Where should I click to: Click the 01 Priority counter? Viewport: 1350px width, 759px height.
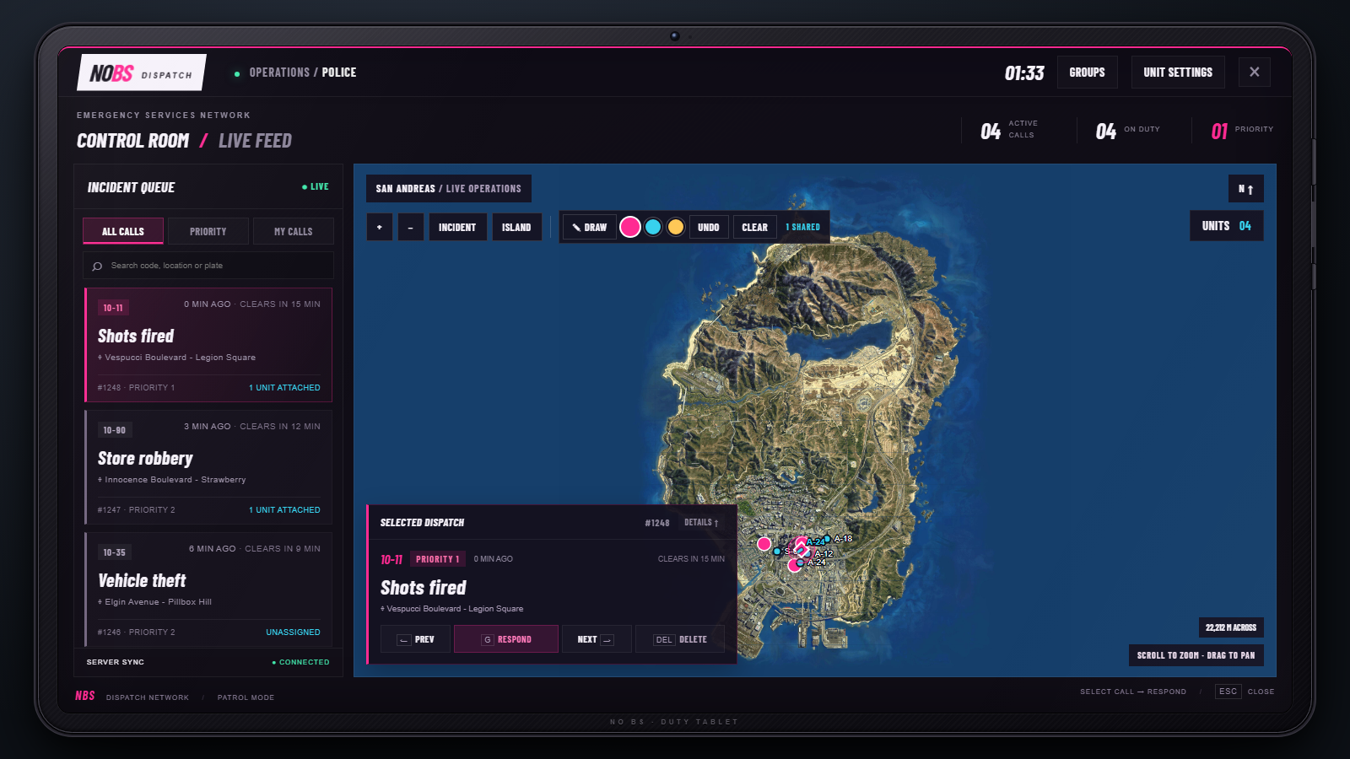tap(1242, 130)
